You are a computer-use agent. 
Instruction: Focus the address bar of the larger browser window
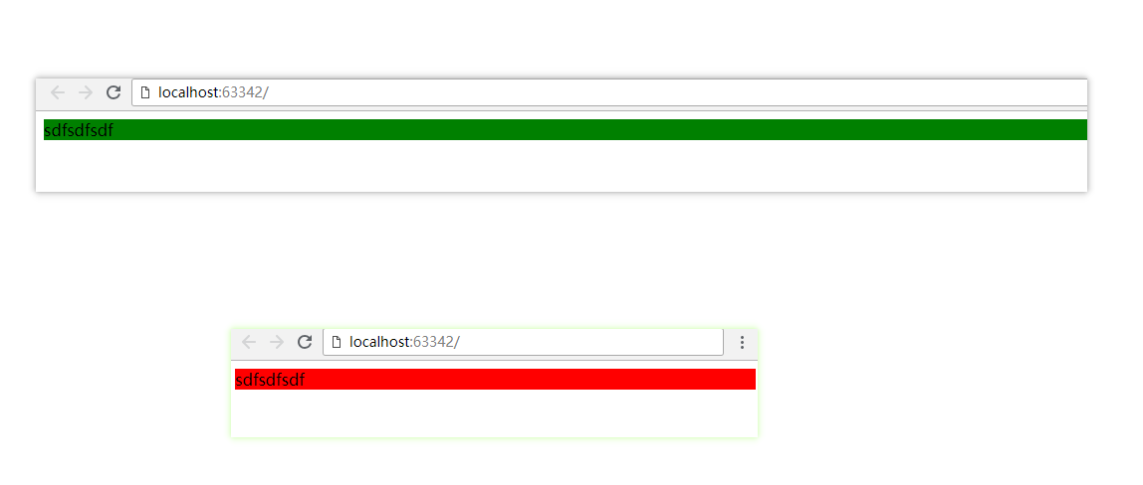pyautogui.click(x=609, y=92)
